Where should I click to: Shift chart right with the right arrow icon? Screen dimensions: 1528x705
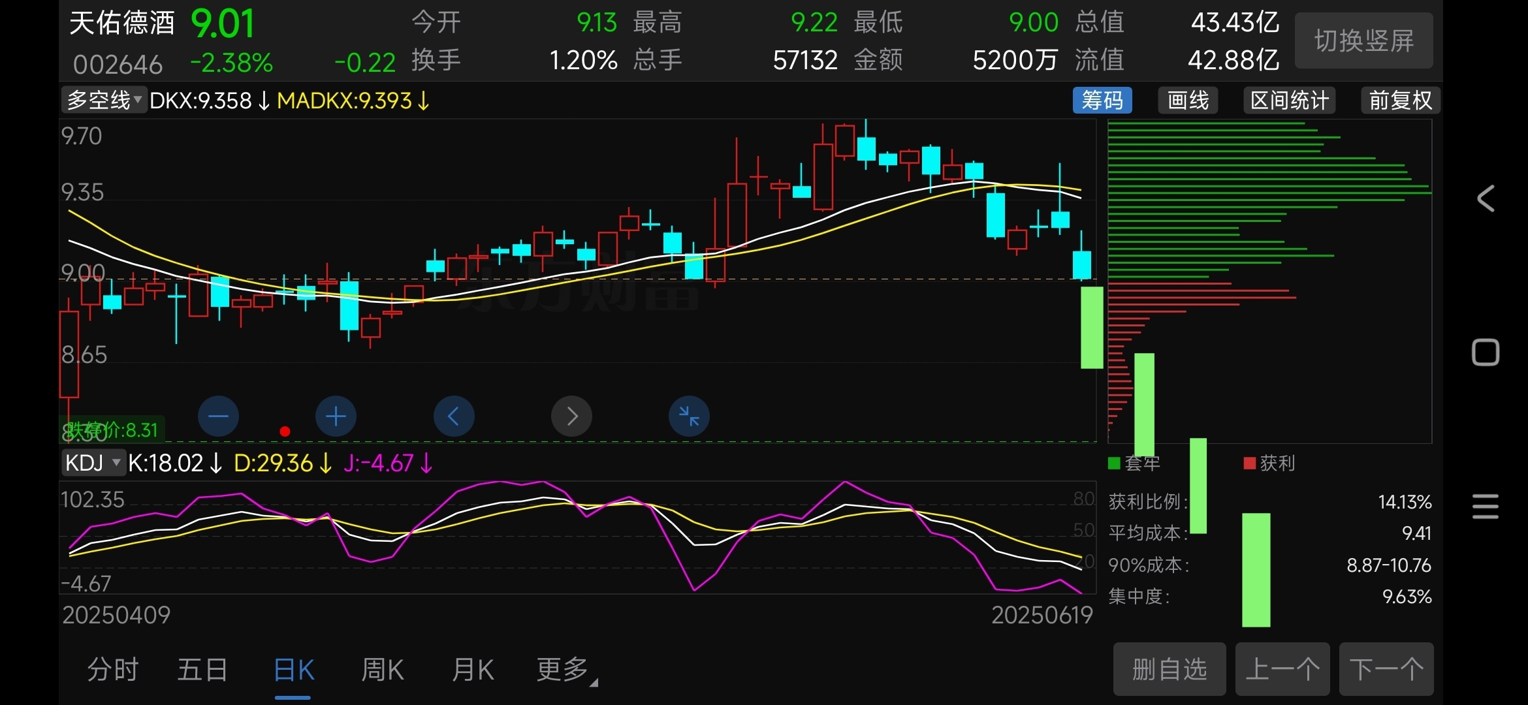[571, 416]
